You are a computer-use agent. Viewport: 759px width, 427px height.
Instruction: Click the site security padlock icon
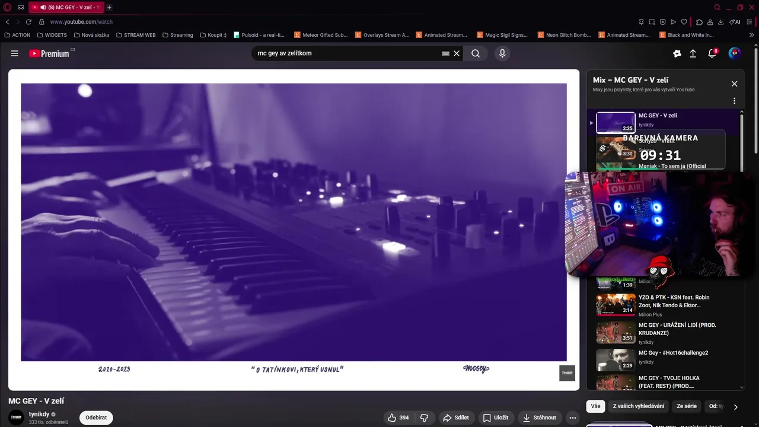pos(42,22)
